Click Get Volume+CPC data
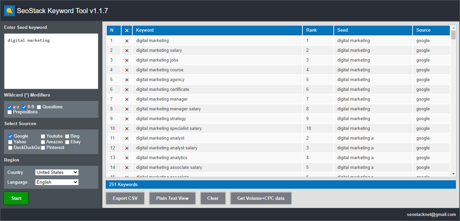 (261, 198)
